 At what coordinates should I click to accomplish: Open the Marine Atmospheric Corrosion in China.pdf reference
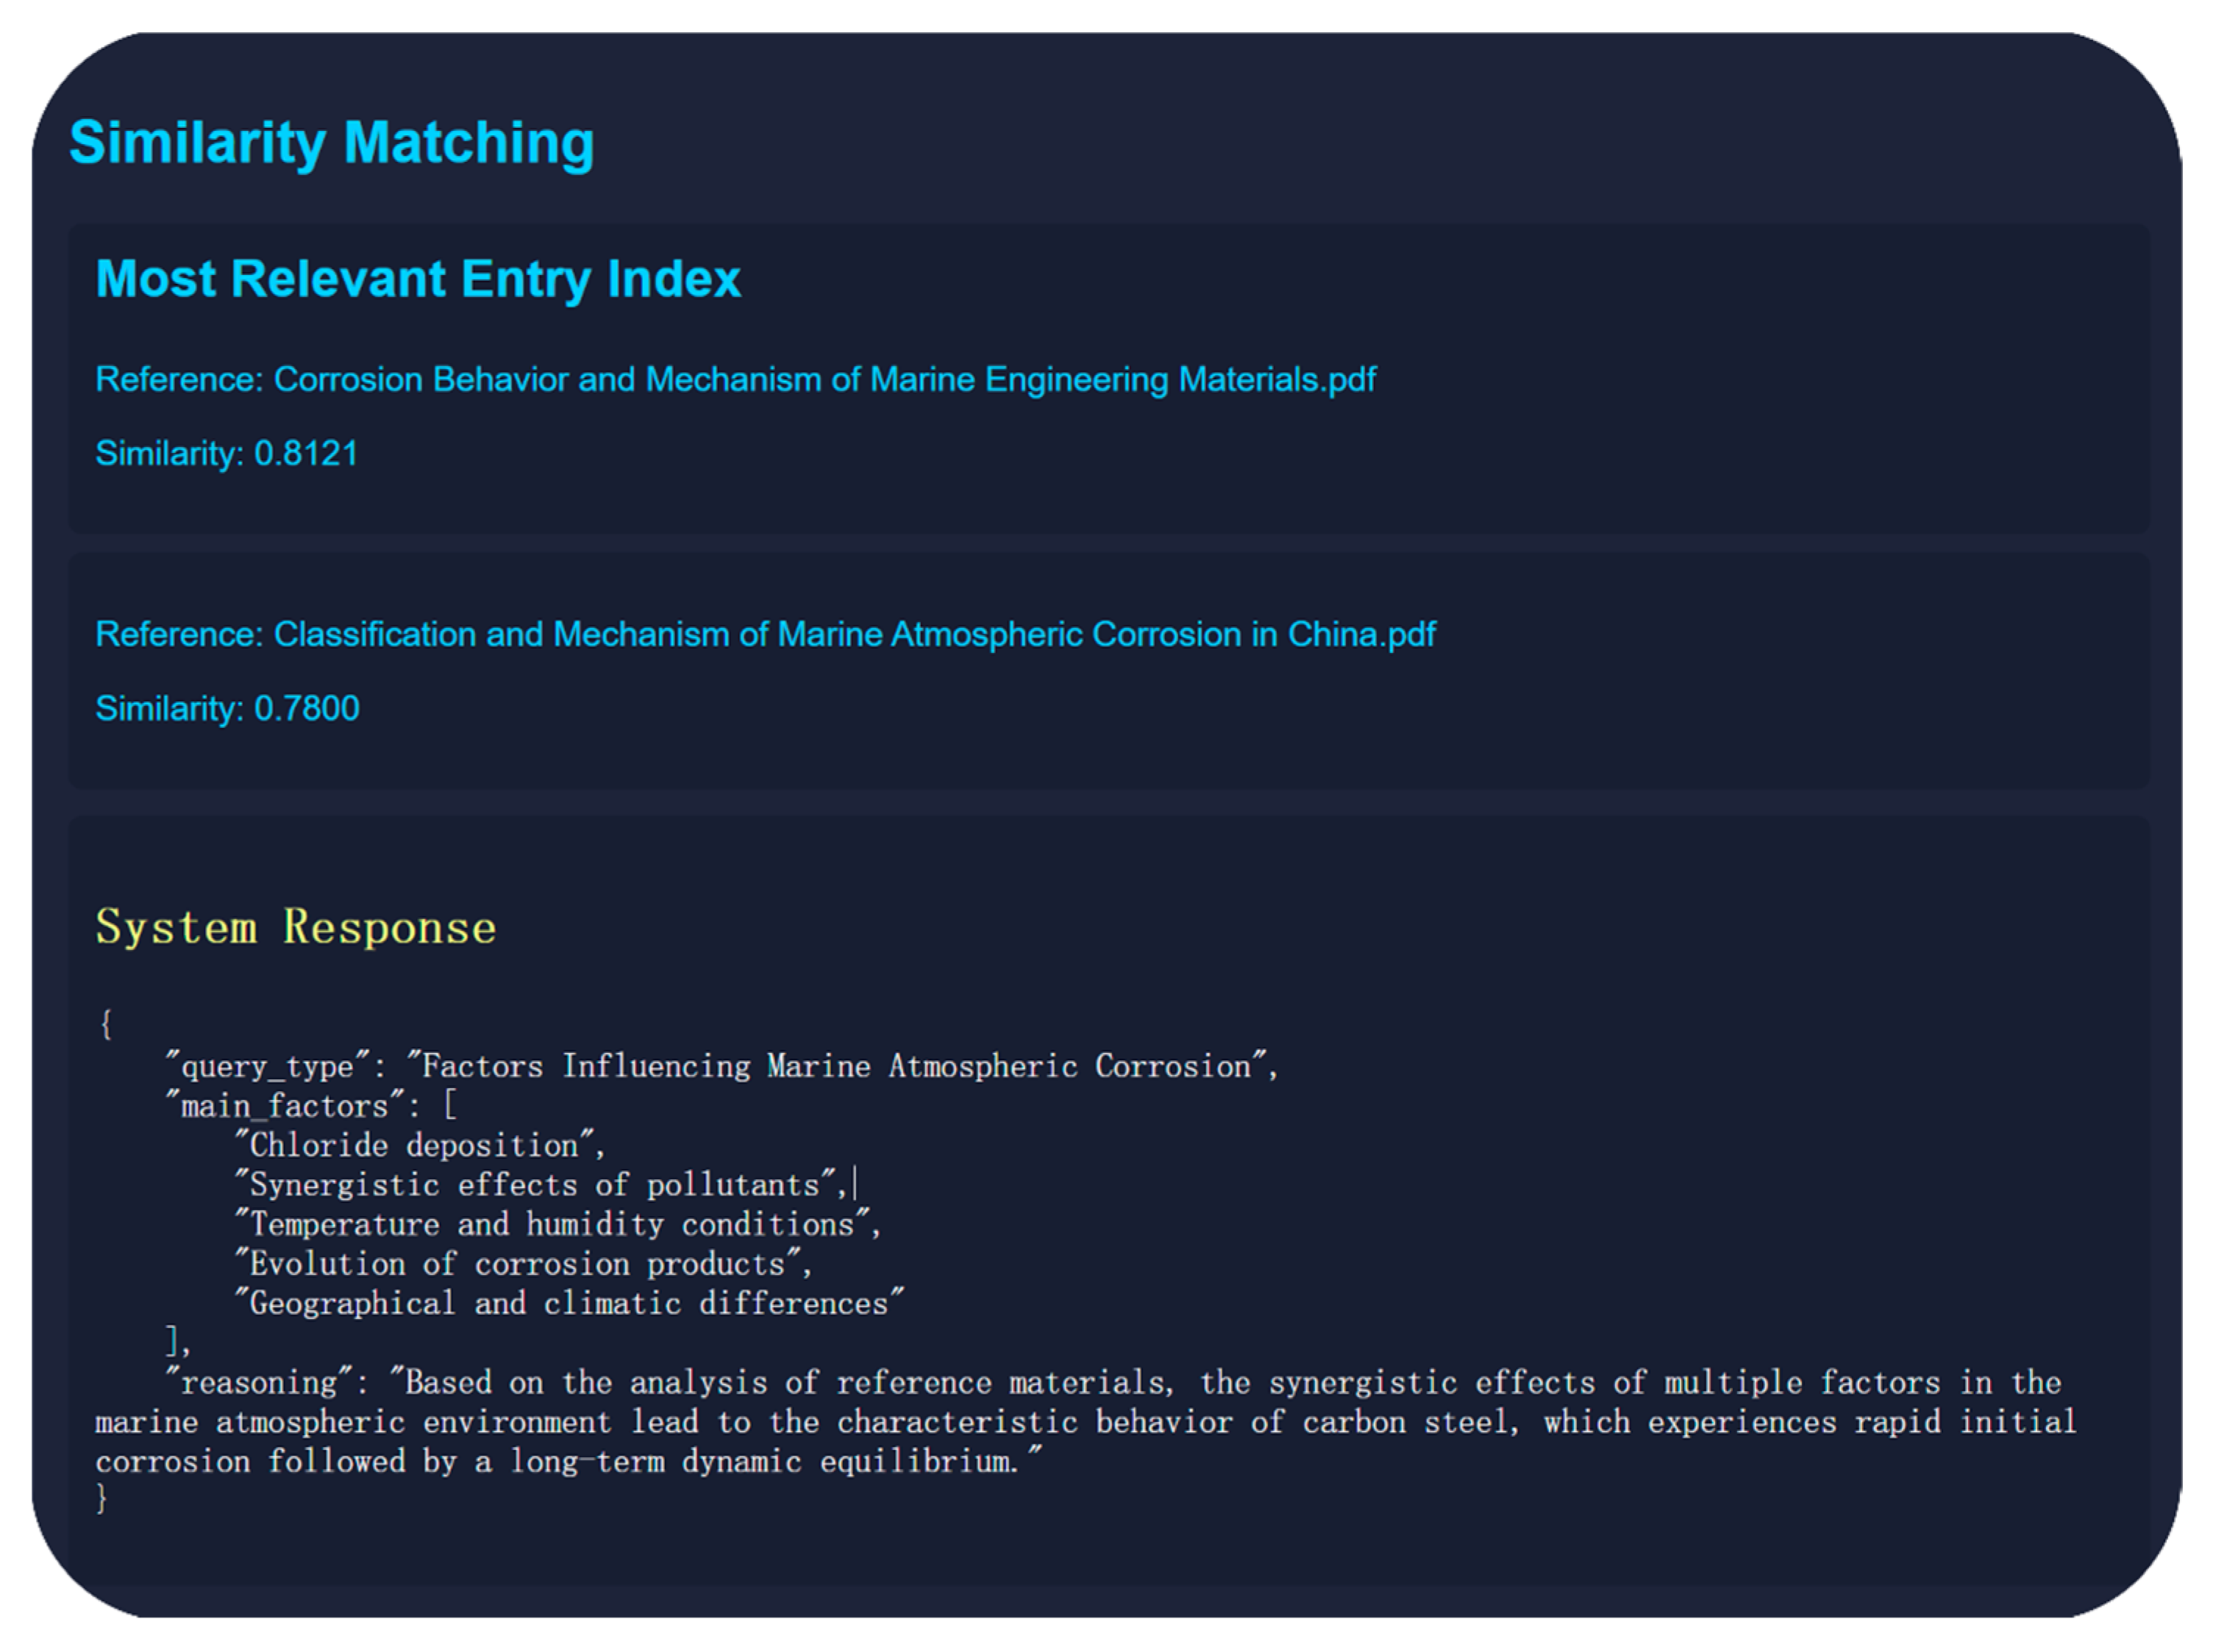click(x=764, y=634)
